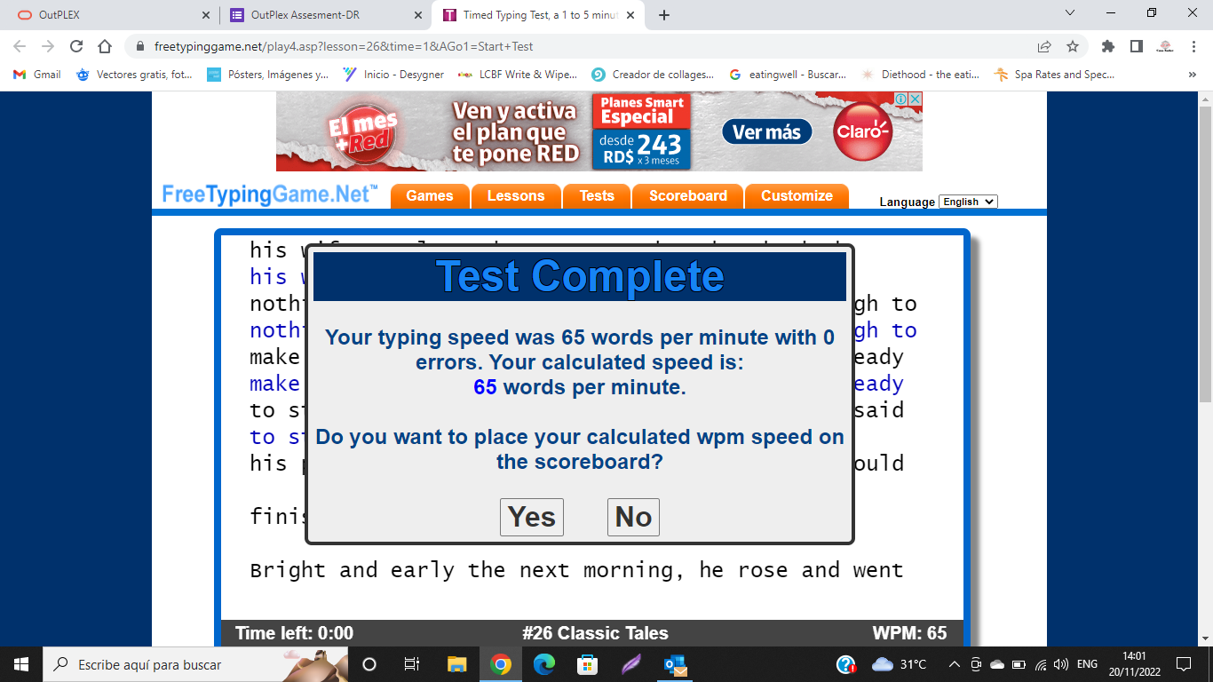The width and height of the screenshot is (1213, 682).
Task: Click the browser Back arrow
Action: click(20, 46)
